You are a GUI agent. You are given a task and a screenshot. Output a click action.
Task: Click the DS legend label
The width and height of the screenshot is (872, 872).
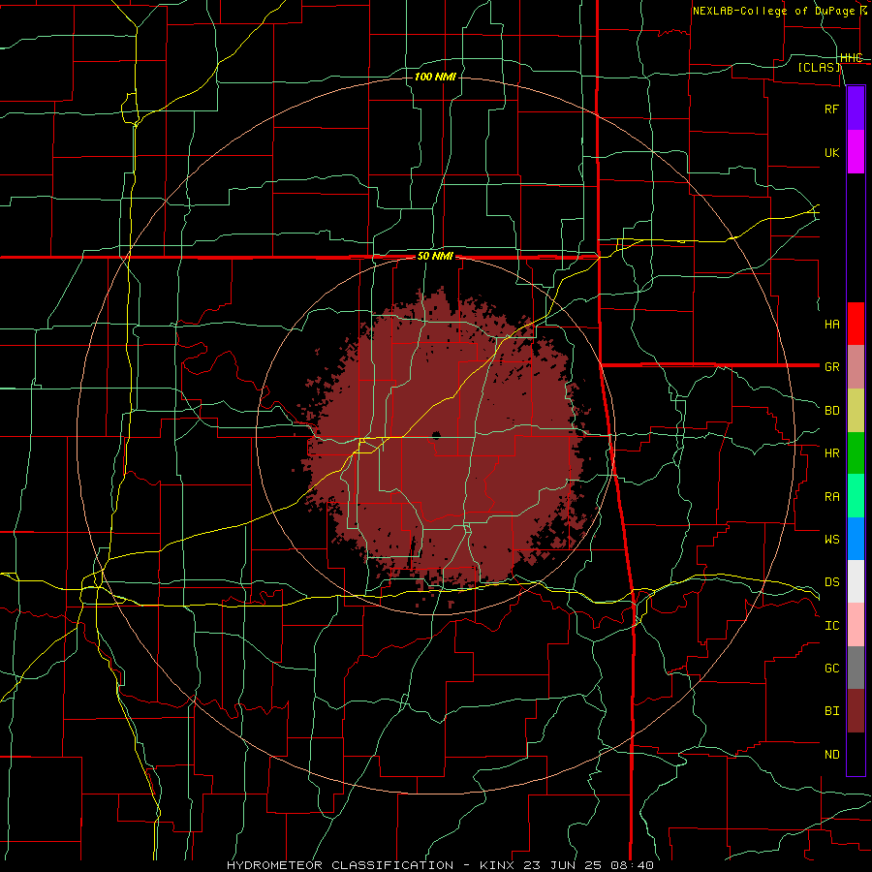coord(831,581)
